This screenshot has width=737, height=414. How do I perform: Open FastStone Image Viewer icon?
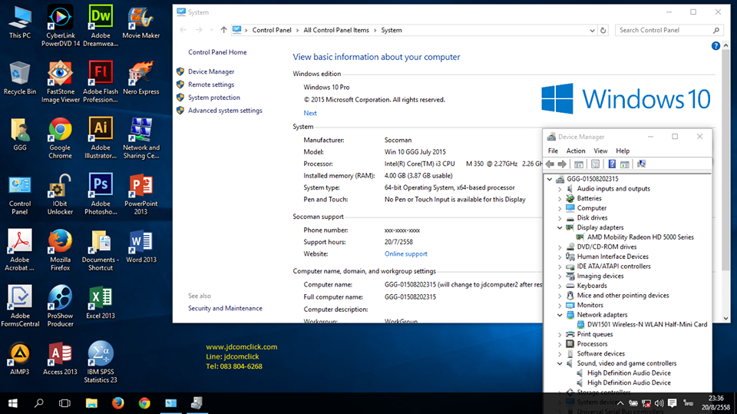[60, 82]
